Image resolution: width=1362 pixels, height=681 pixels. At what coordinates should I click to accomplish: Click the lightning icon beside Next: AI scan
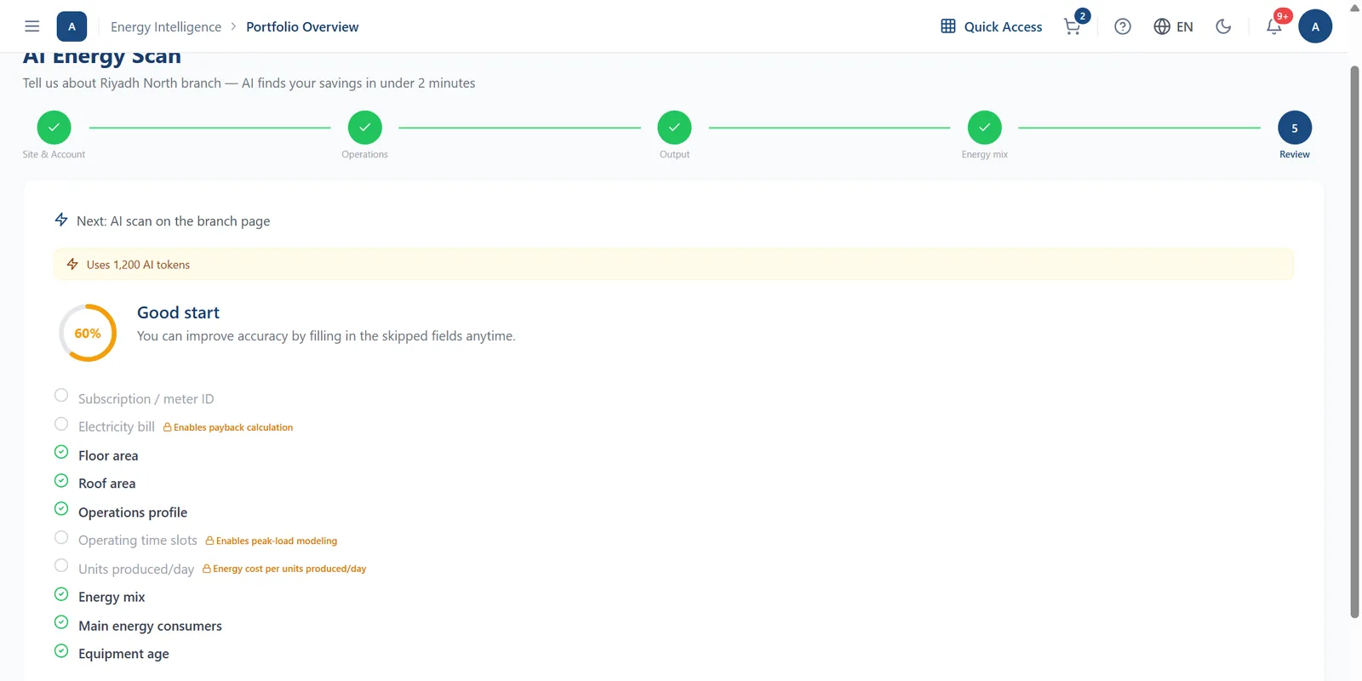click(x=61, y=220)
